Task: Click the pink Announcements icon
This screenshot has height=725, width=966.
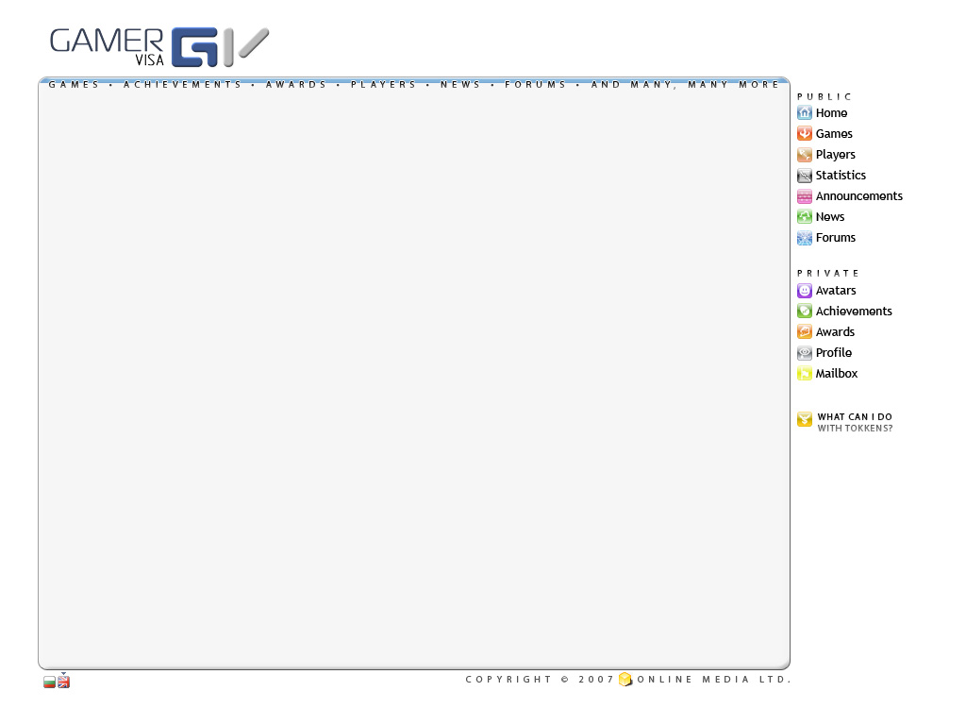Action: click(x=804, y=196)
